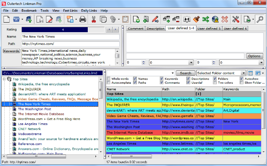Image resolution: width=267 pixels, height=166 pixels.
Task: Open the Daily Links menu
Action: pyautogui.click(x=89, y=10)
